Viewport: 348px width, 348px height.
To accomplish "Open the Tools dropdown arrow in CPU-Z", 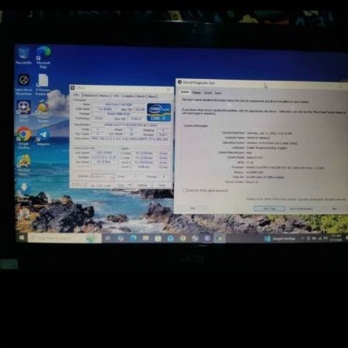I will [130, 185].
